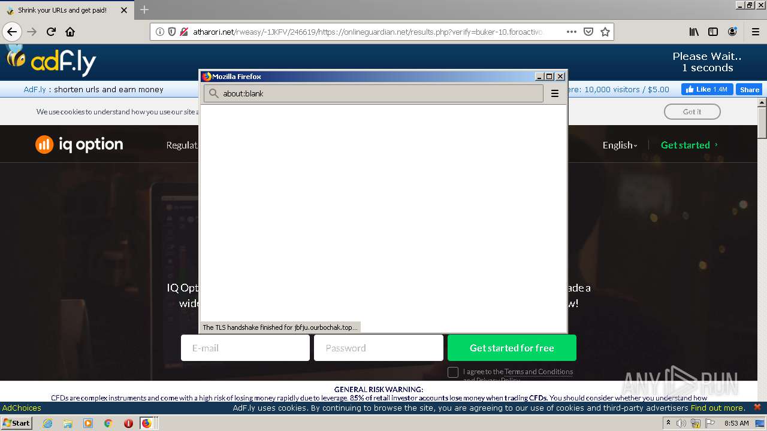Click the 8:53 AM clock
The image size is (767, 431).
tap(736, 423)
